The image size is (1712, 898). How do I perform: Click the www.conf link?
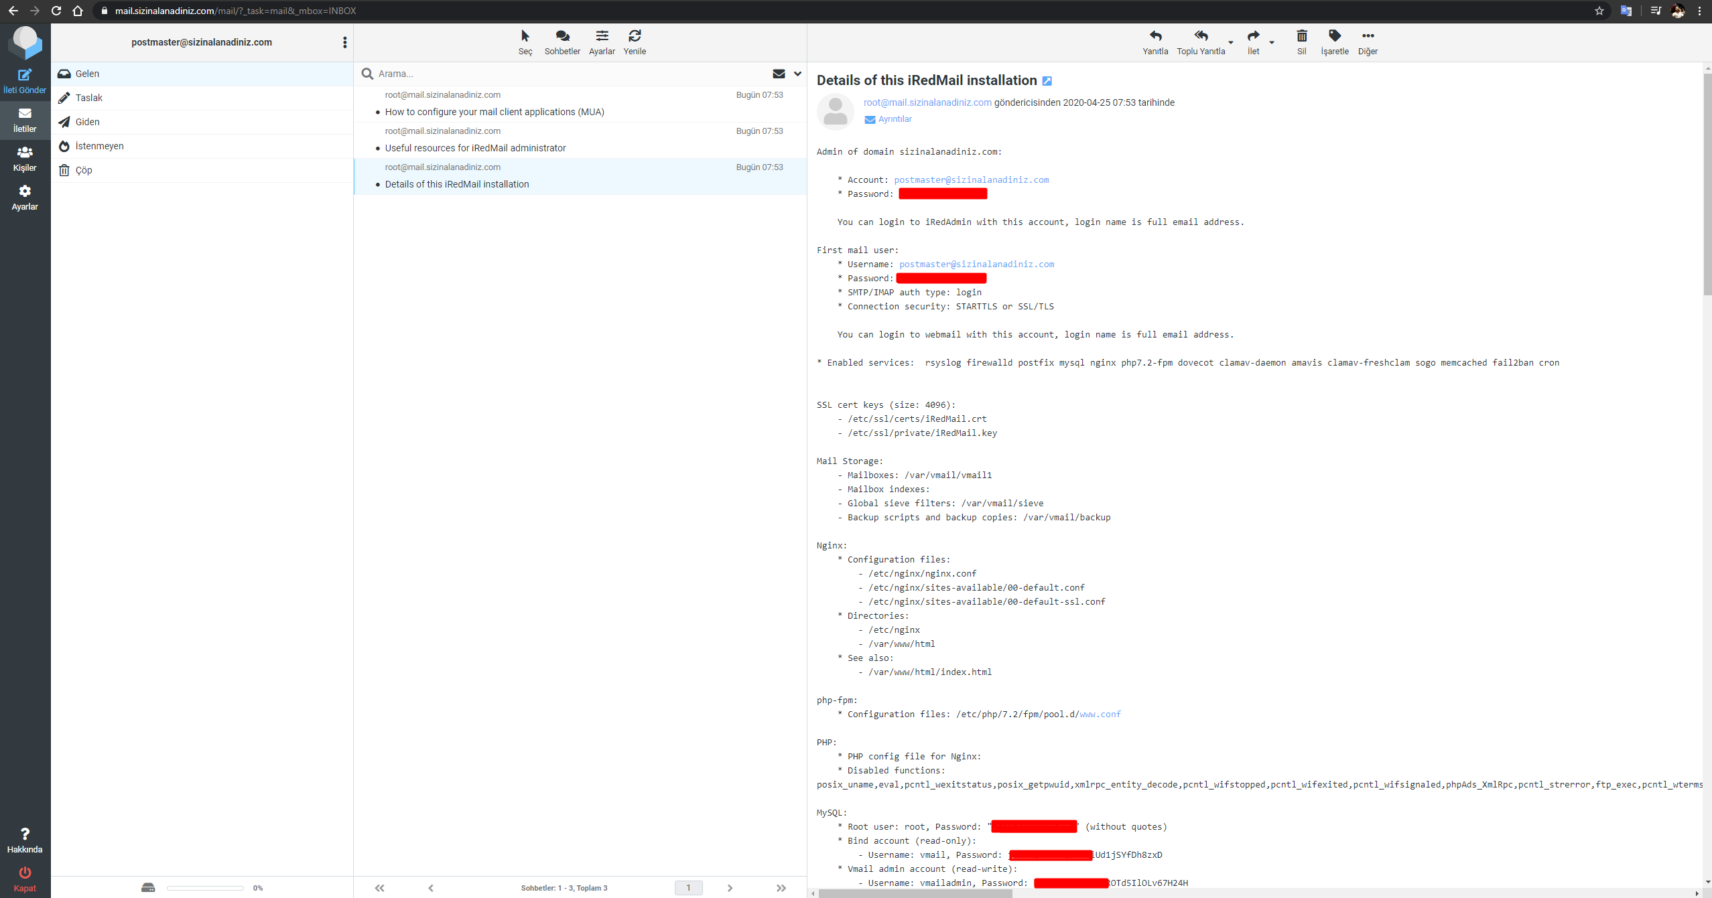[x=1100, y=714]
